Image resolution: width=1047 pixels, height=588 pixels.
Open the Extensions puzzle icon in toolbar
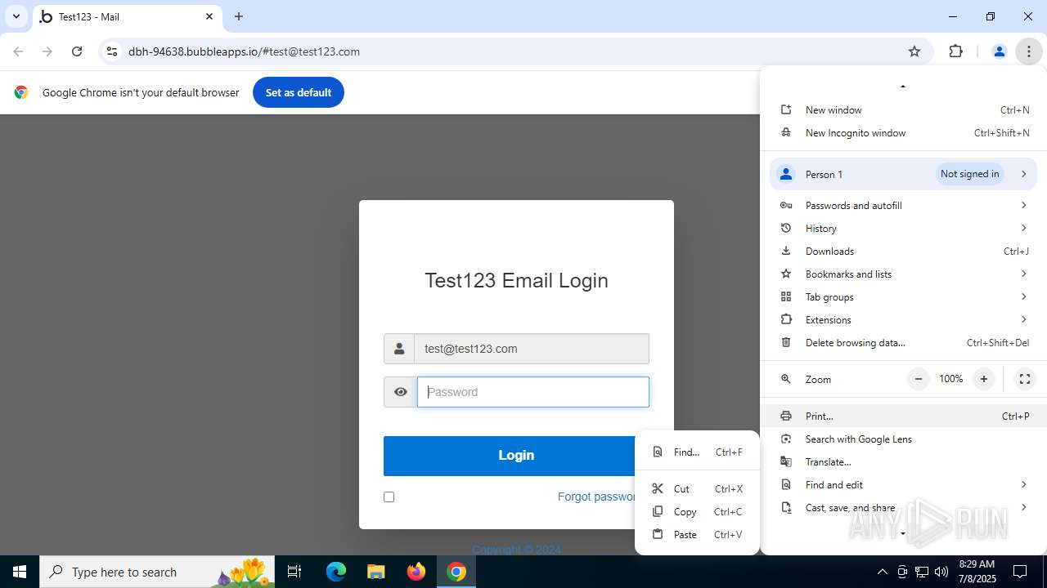point(955,51)
